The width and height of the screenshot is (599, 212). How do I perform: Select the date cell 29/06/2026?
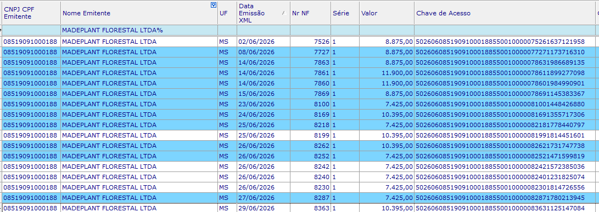pos(263,208)
